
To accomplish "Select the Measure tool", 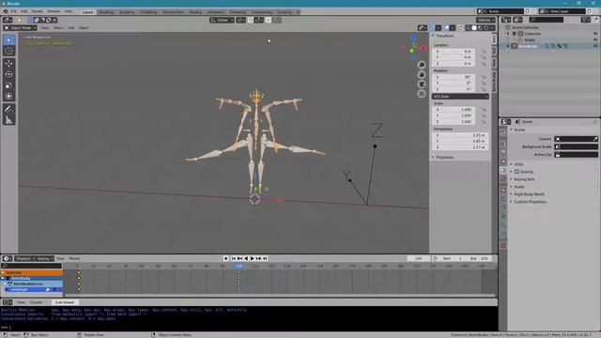I will coord(9,120).
